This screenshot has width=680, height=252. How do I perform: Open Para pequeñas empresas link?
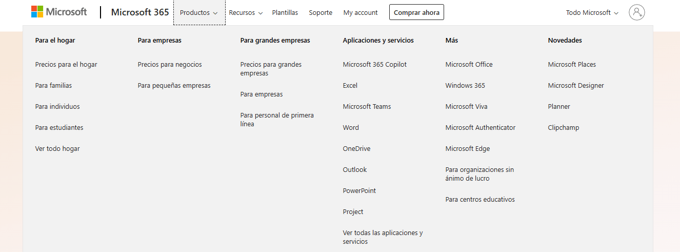click(x=174, y=86)
